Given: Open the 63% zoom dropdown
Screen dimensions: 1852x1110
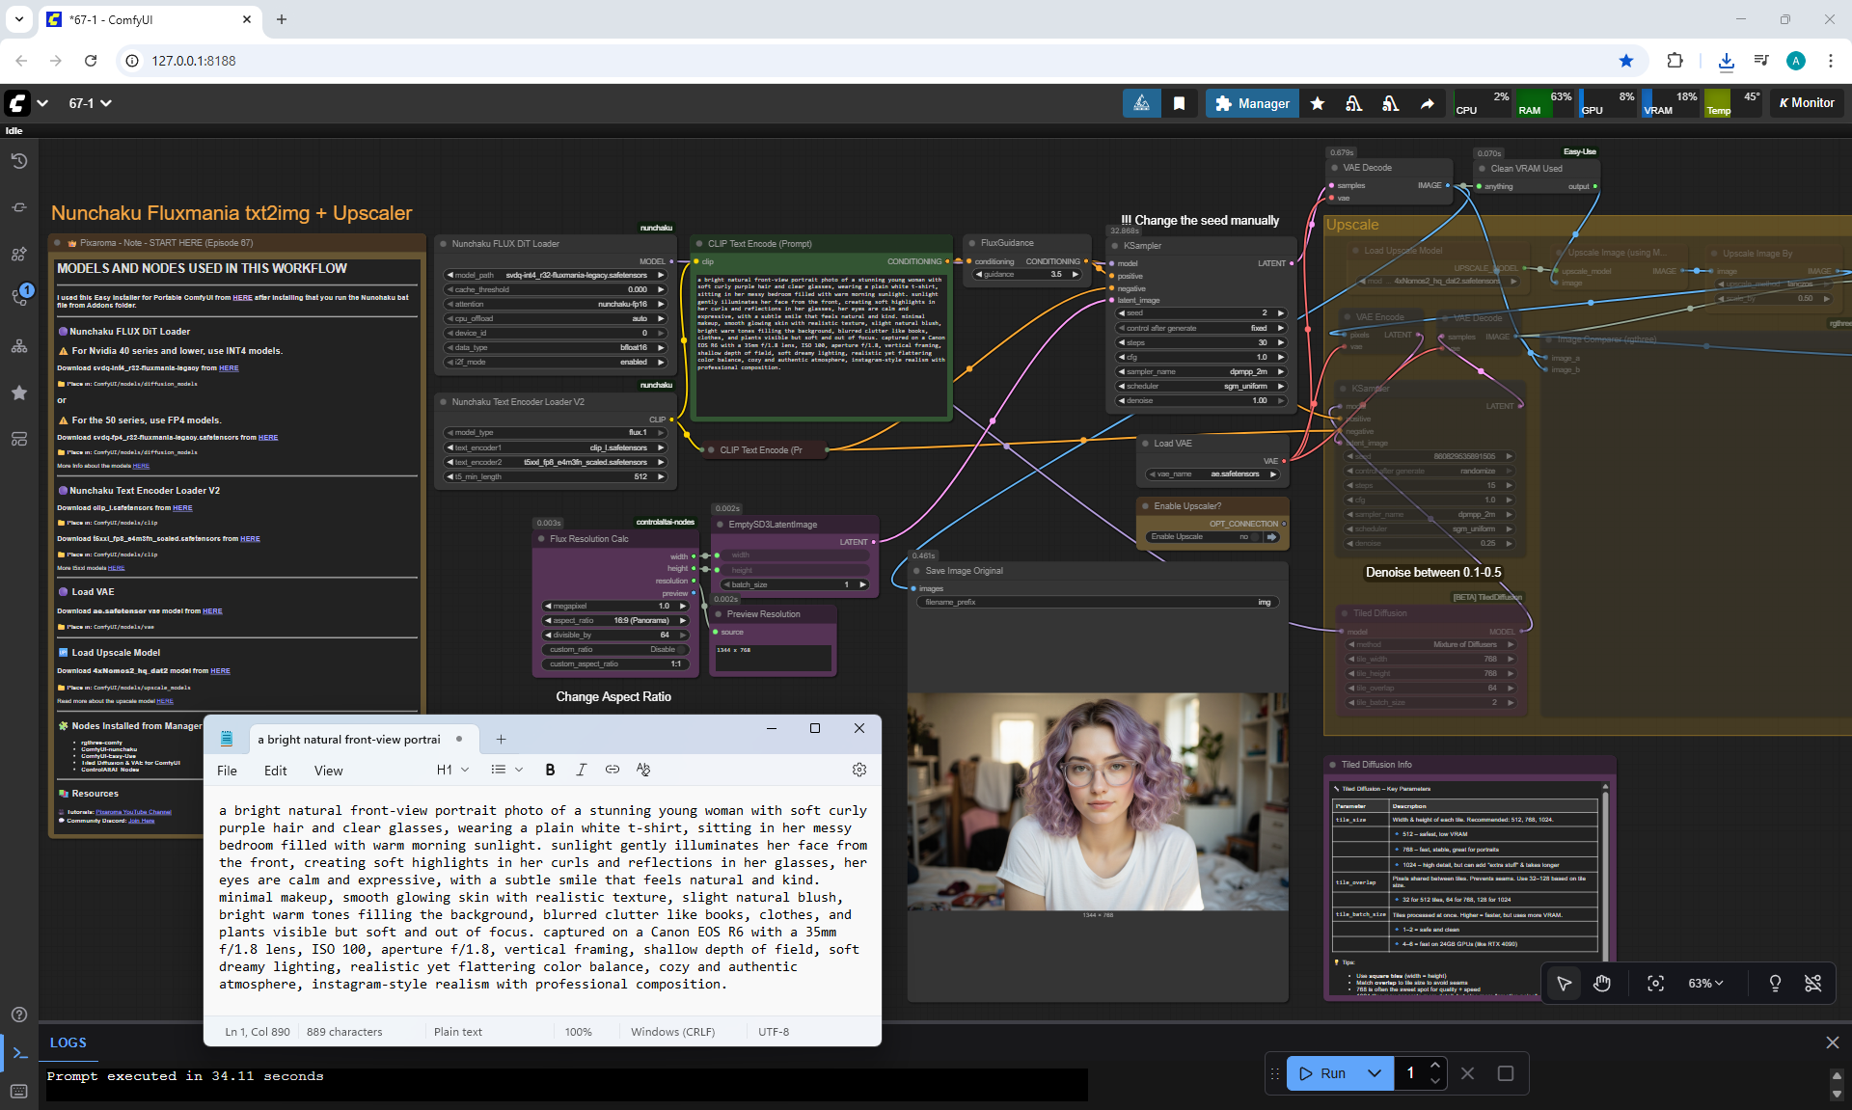Looking at the screenshot, I should (1704, 984).
